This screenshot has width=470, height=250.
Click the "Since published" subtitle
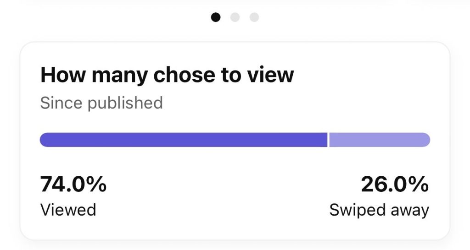[x=101, y=103]
